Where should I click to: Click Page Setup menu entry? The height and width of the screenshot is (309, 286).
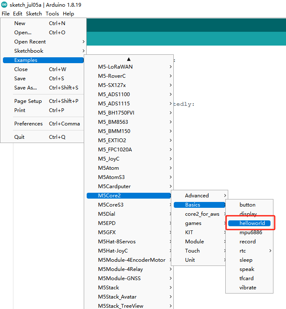click(x=28, y=101)
